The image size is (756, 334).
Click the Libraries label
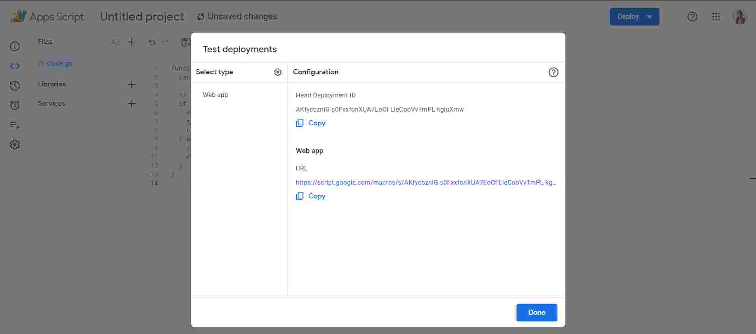coord(52,84)
